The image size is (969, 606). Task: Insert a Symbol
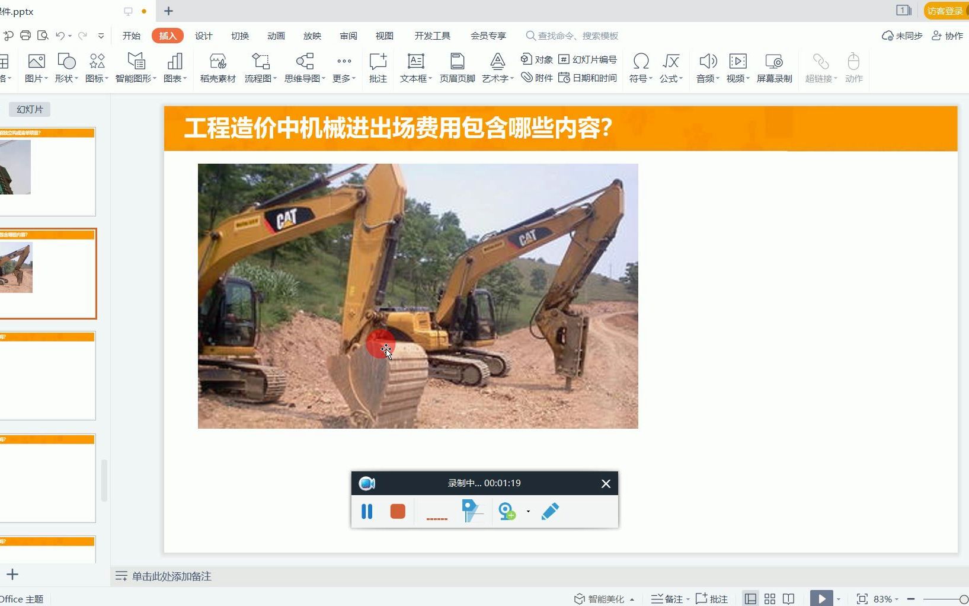tap(641, 68)
